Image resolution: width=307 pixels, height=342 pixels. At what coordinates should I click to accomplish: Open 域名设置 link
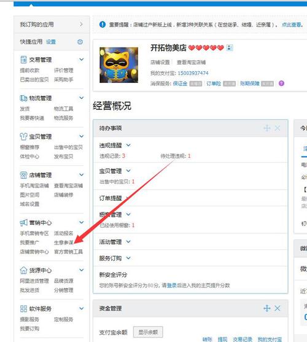pos(29,204)
